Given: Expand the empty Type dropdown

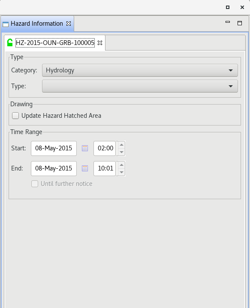Looking at the screenshot, I should click(140, 86).
